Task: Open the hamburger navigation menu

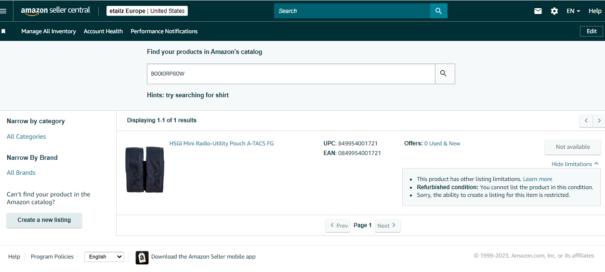Action: click(3, 11)
